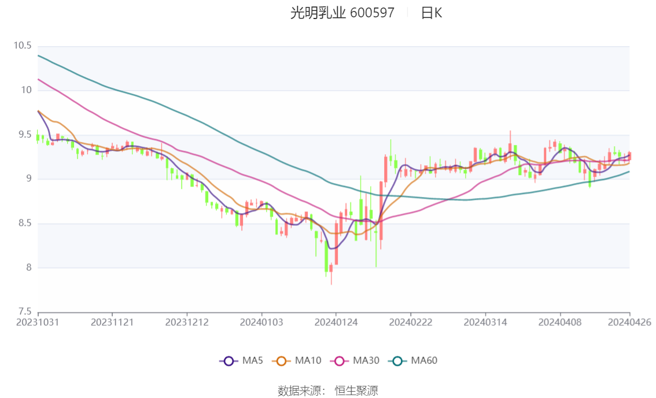This screenshot has width=656, height=398.
Task: Select the 20240426 x-axis date label
Action: 629,322
